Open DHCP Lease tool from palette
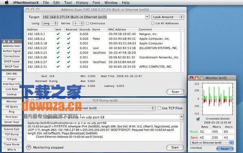Screen dimensions: 243x153 coord(12,61)
